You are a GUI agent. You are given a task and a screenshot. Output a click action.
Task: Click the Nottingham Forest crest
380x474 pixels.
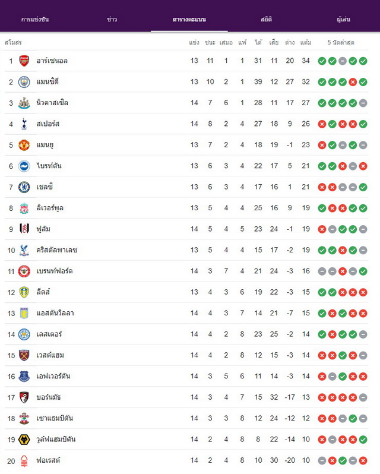click(x=24, y=460)
